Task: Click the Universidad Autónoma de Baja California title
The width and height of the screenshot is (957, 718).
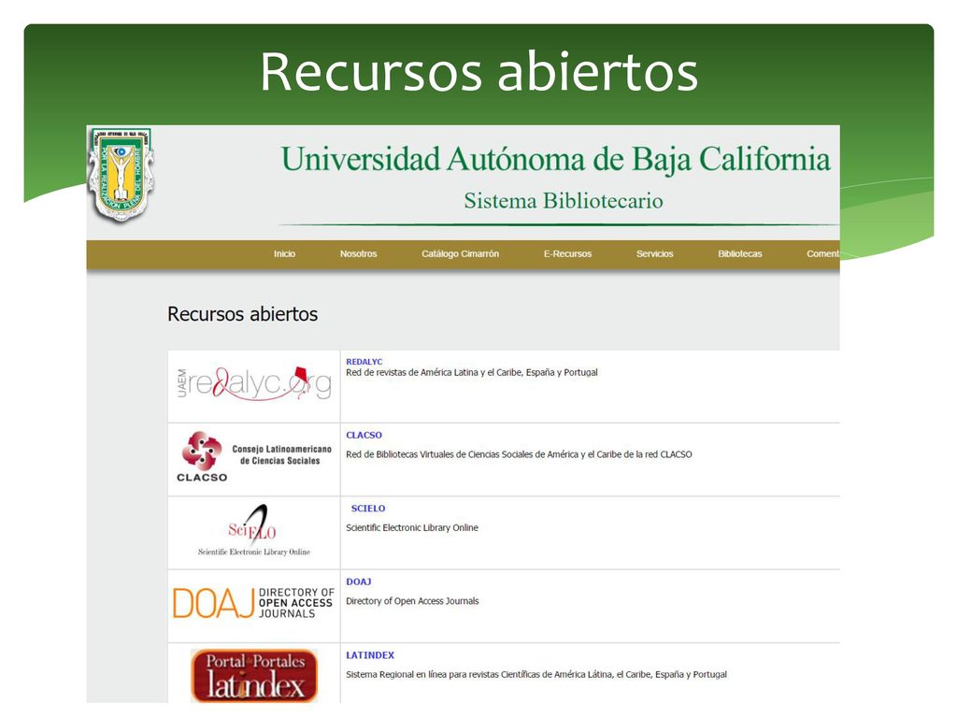Action: 555,159
